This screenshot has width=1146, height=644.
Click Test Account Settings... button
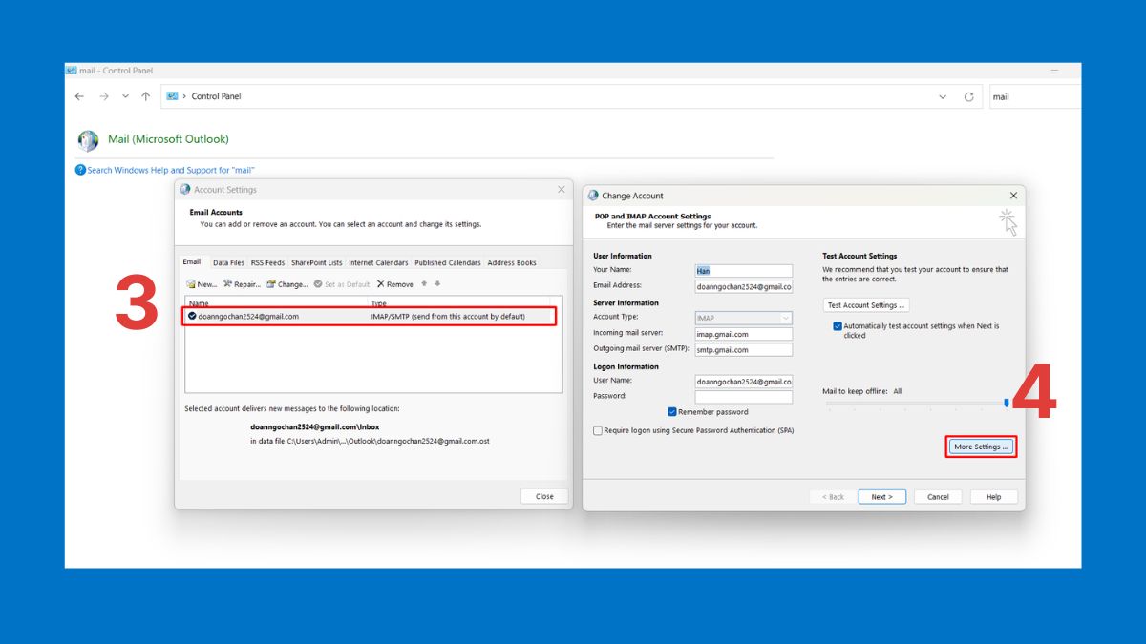click(x=866, y=305)
